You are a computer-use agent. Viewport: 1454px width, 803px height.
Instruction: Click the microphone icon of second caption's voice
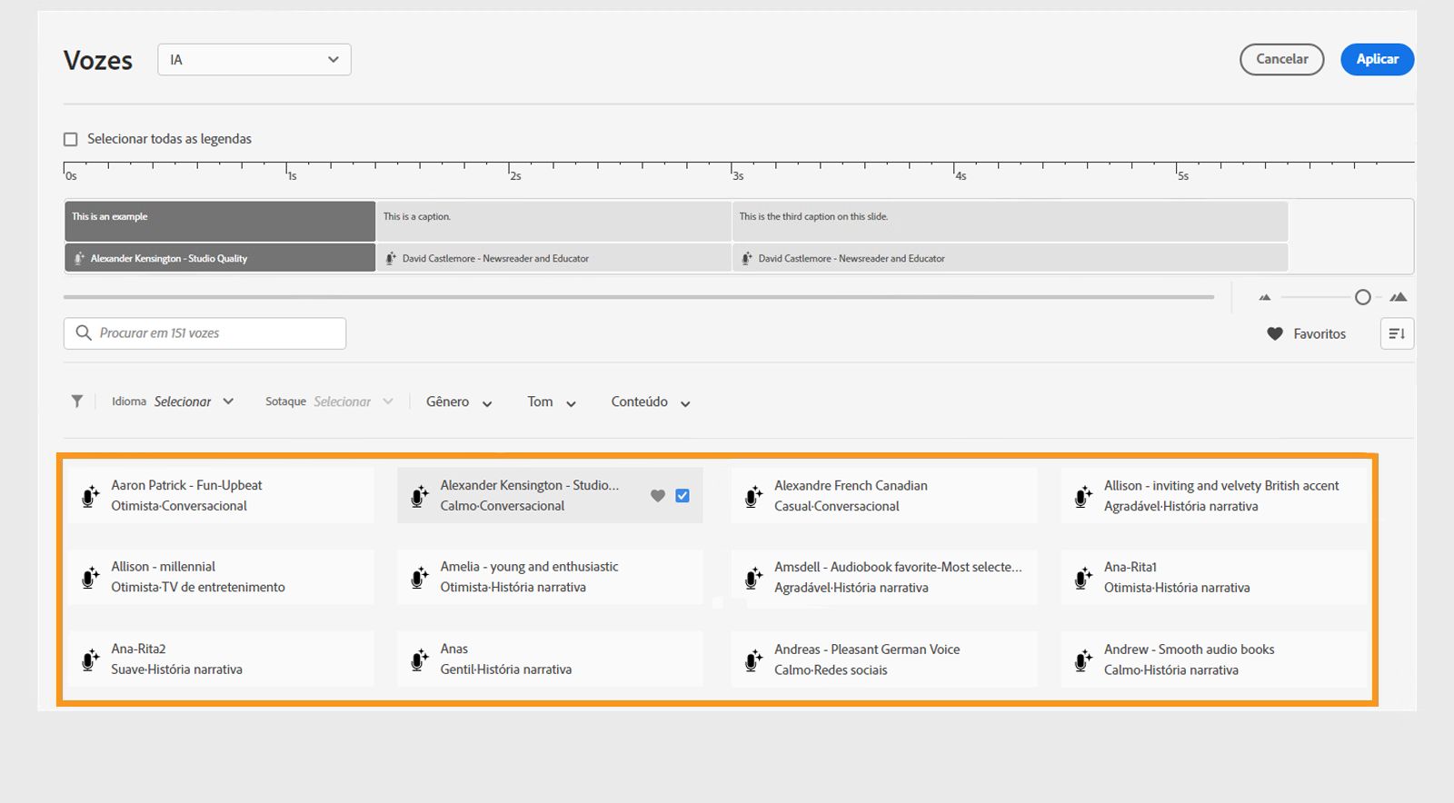click(x=391, y=259)
